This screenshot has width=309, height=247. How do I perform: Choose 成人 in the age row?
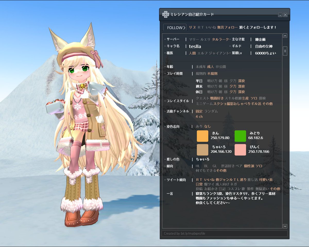pyautogui.click(x=210, y=67)
